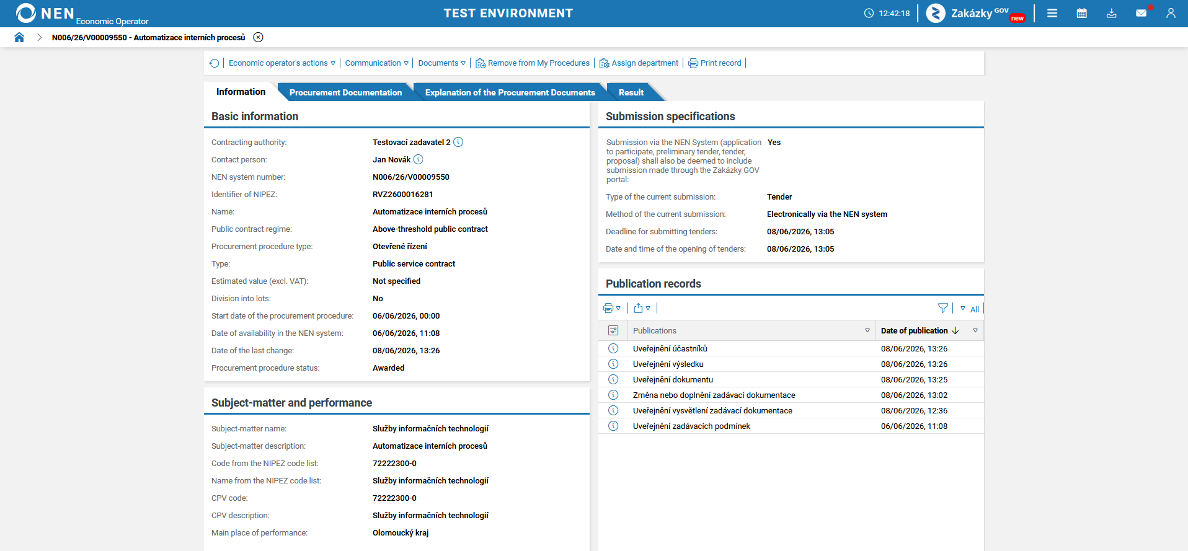Open Publications column filter dropdown
Screen dimensions: 1188x551
point(867,330)
